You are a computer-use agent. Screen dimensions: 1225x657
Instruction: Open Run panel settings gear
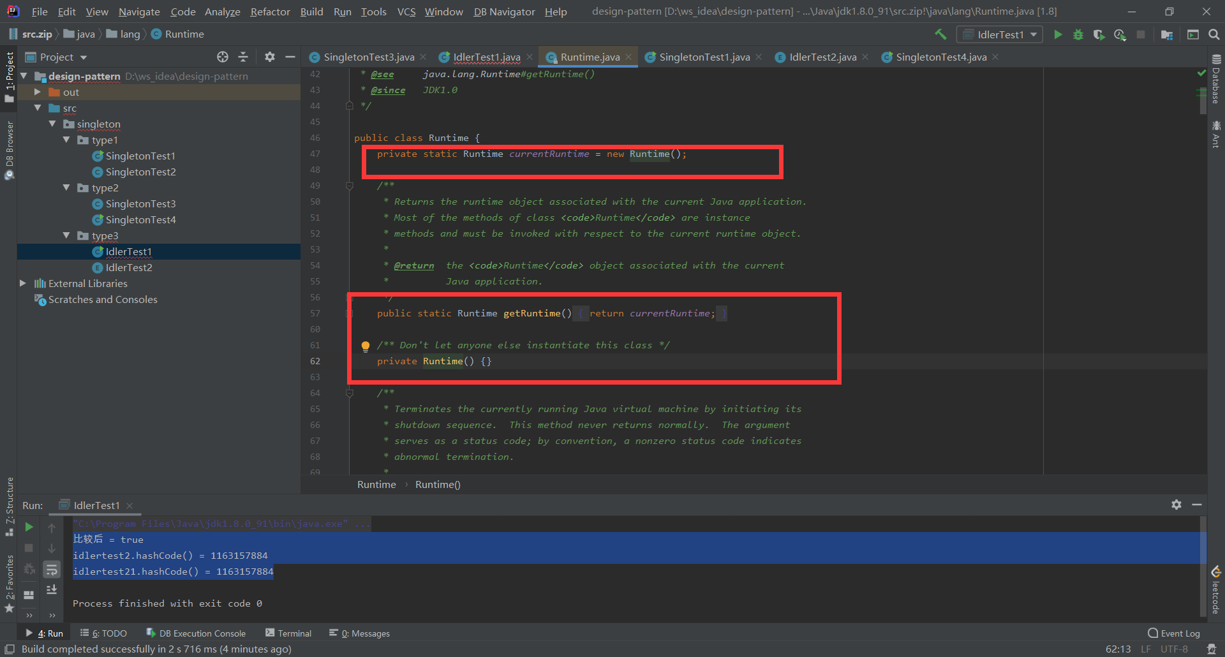(x=1177, y=505)
